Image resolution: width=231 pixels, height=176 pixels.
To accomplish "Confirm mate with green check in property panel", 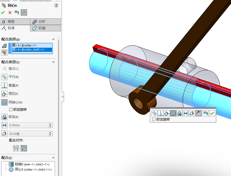I will (3, 12).
